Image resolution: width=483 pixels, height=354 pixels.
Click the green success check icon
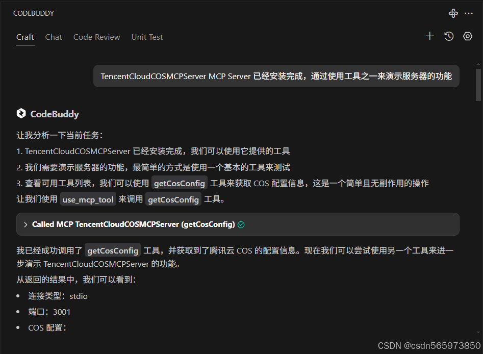pos(241,224)
